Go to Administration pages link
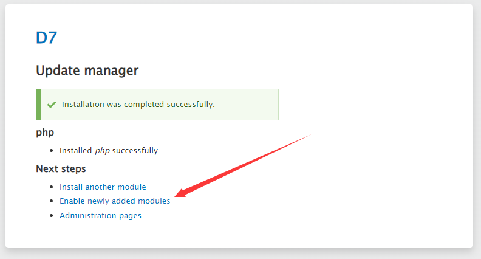 100,216
